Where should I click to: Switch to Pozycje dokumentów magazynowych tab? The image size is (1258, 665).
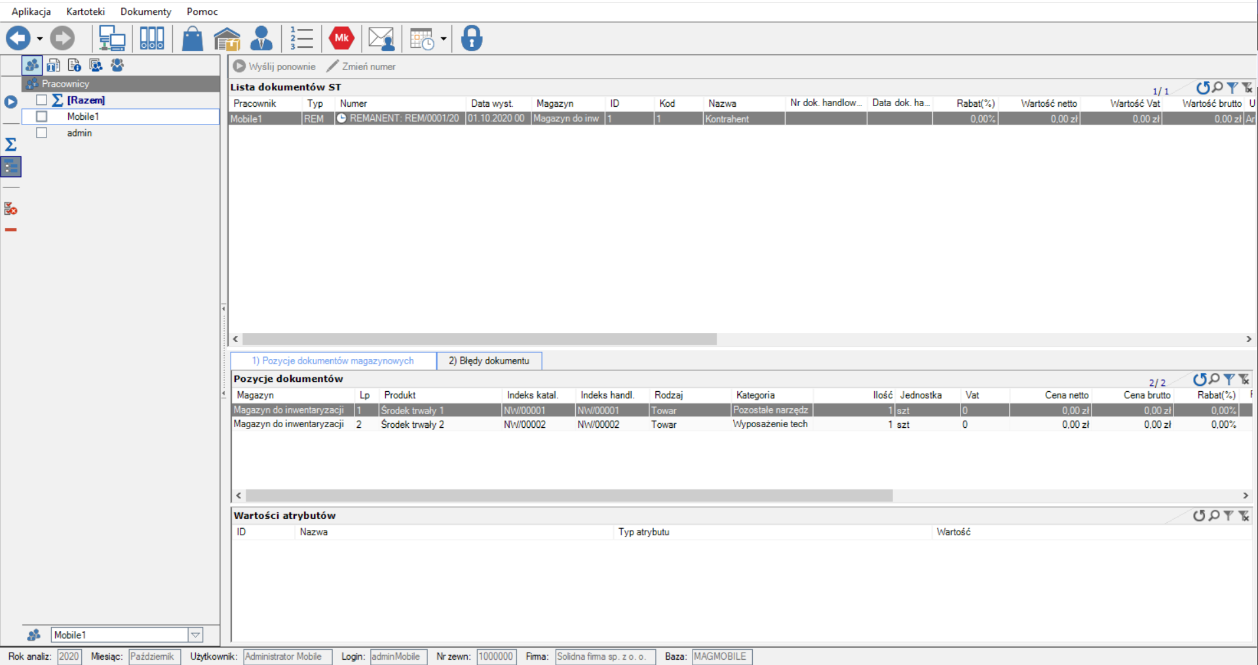coord(334,361)
